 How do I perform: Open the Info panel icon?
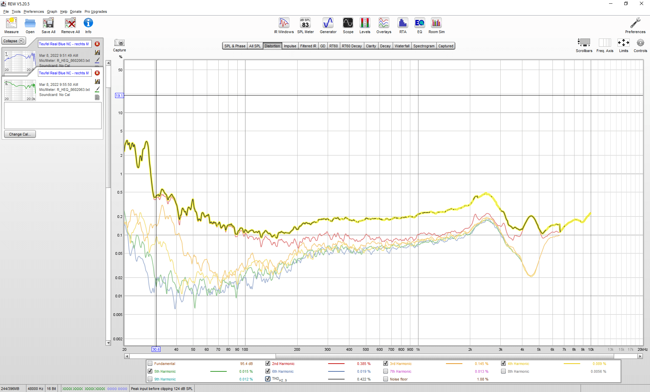(88, 25)
